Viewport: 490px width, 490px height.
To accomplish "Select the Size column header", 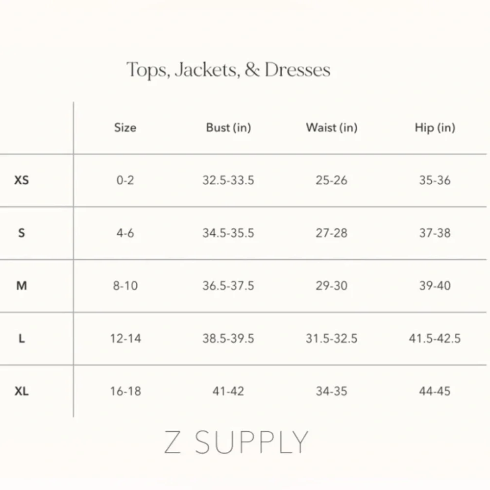I will [125, 127].
